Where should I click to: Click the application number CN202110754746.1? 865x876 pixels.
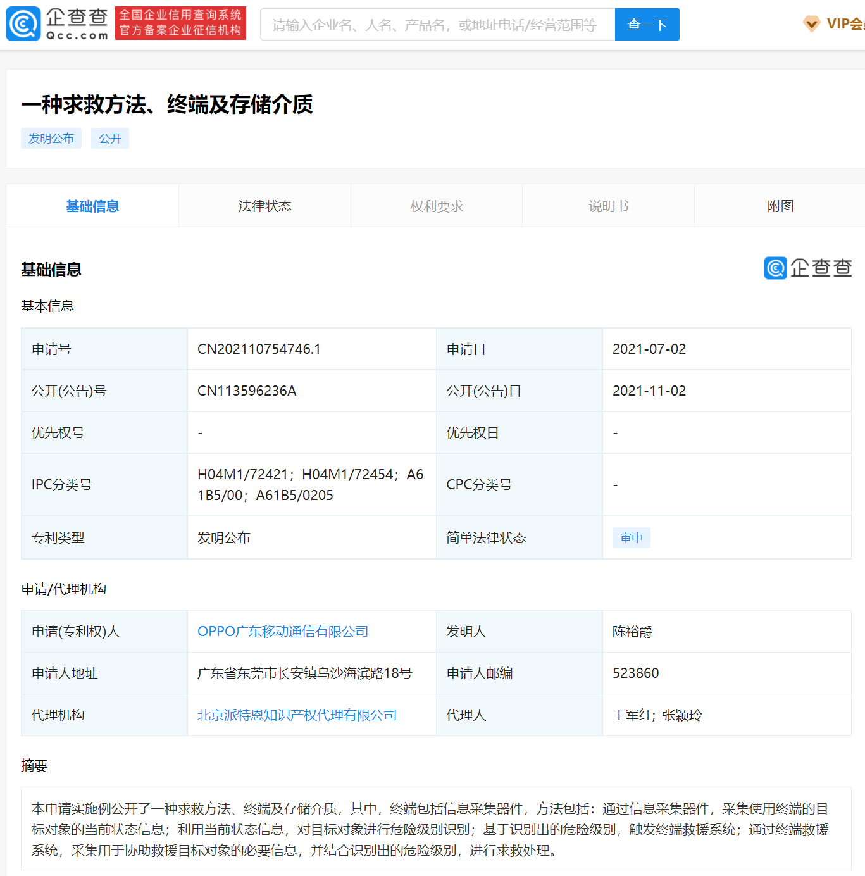coord(259,349)
